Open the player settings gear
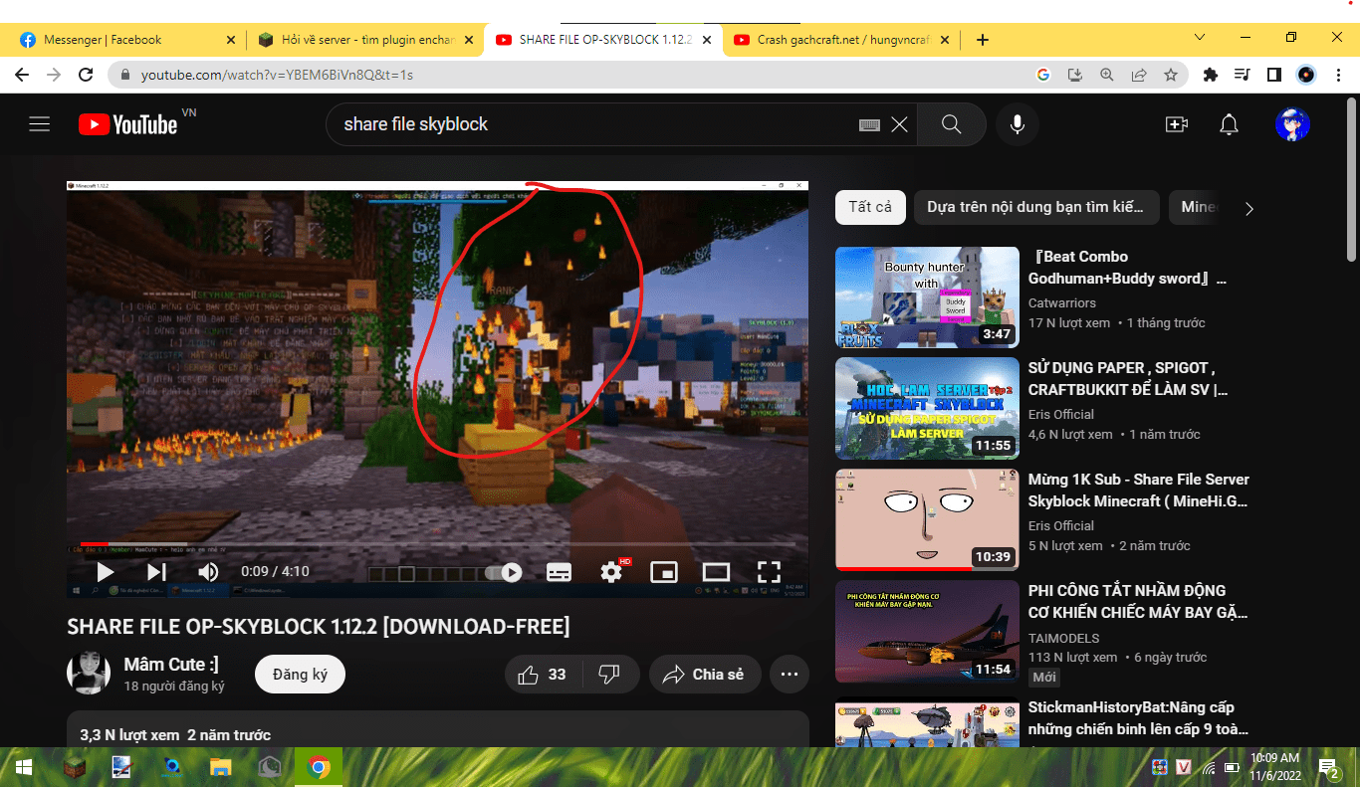The image size is (1360, 787). coord(611,572)
